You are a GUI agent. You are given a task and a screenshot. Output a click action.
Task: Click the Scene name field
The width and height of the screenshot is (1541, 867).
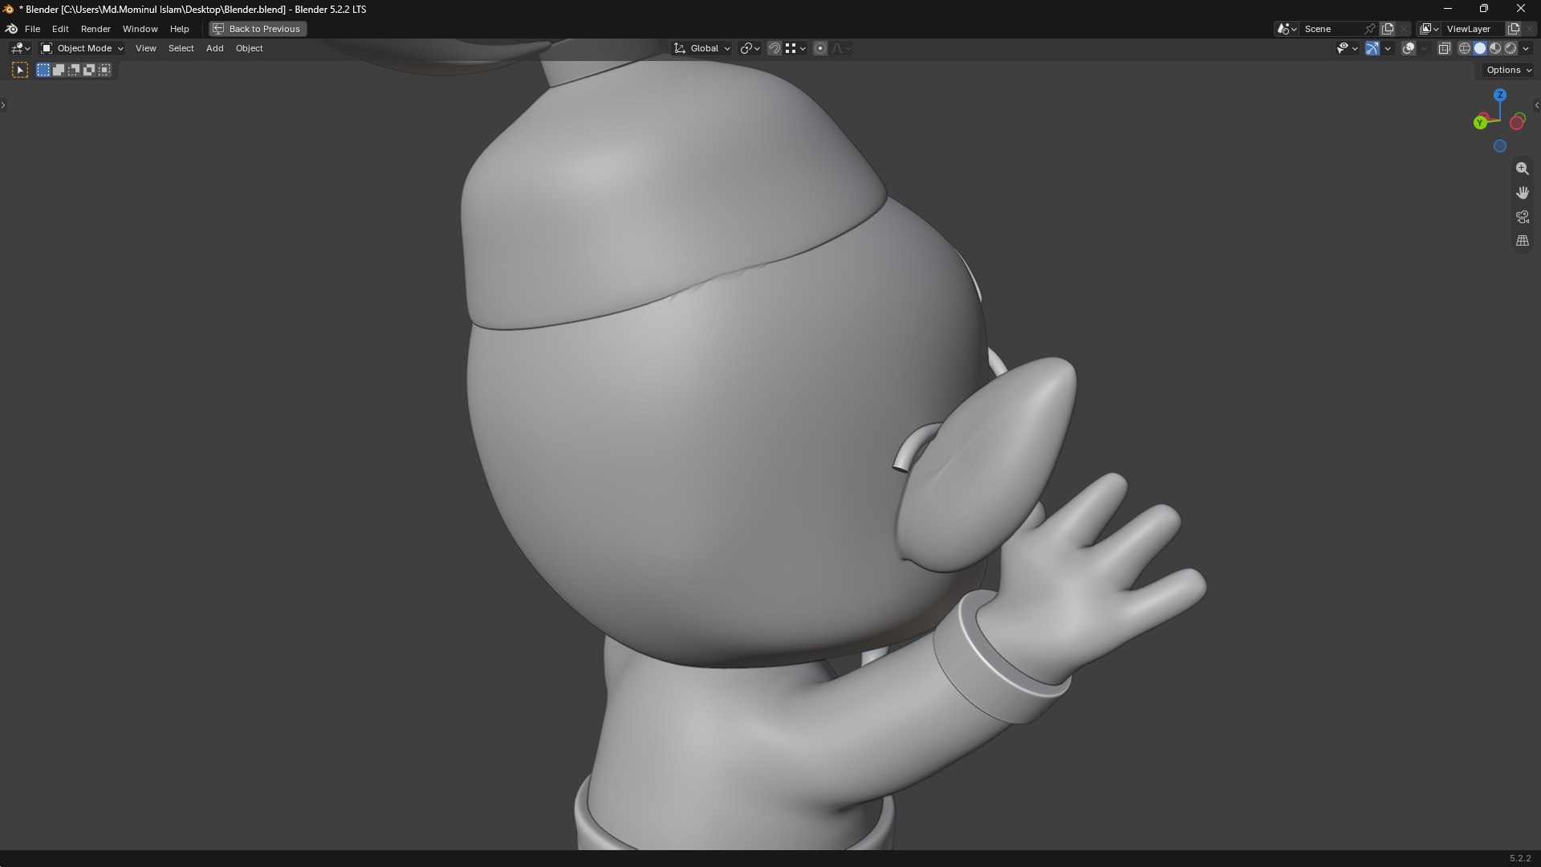pos(1331,29)
